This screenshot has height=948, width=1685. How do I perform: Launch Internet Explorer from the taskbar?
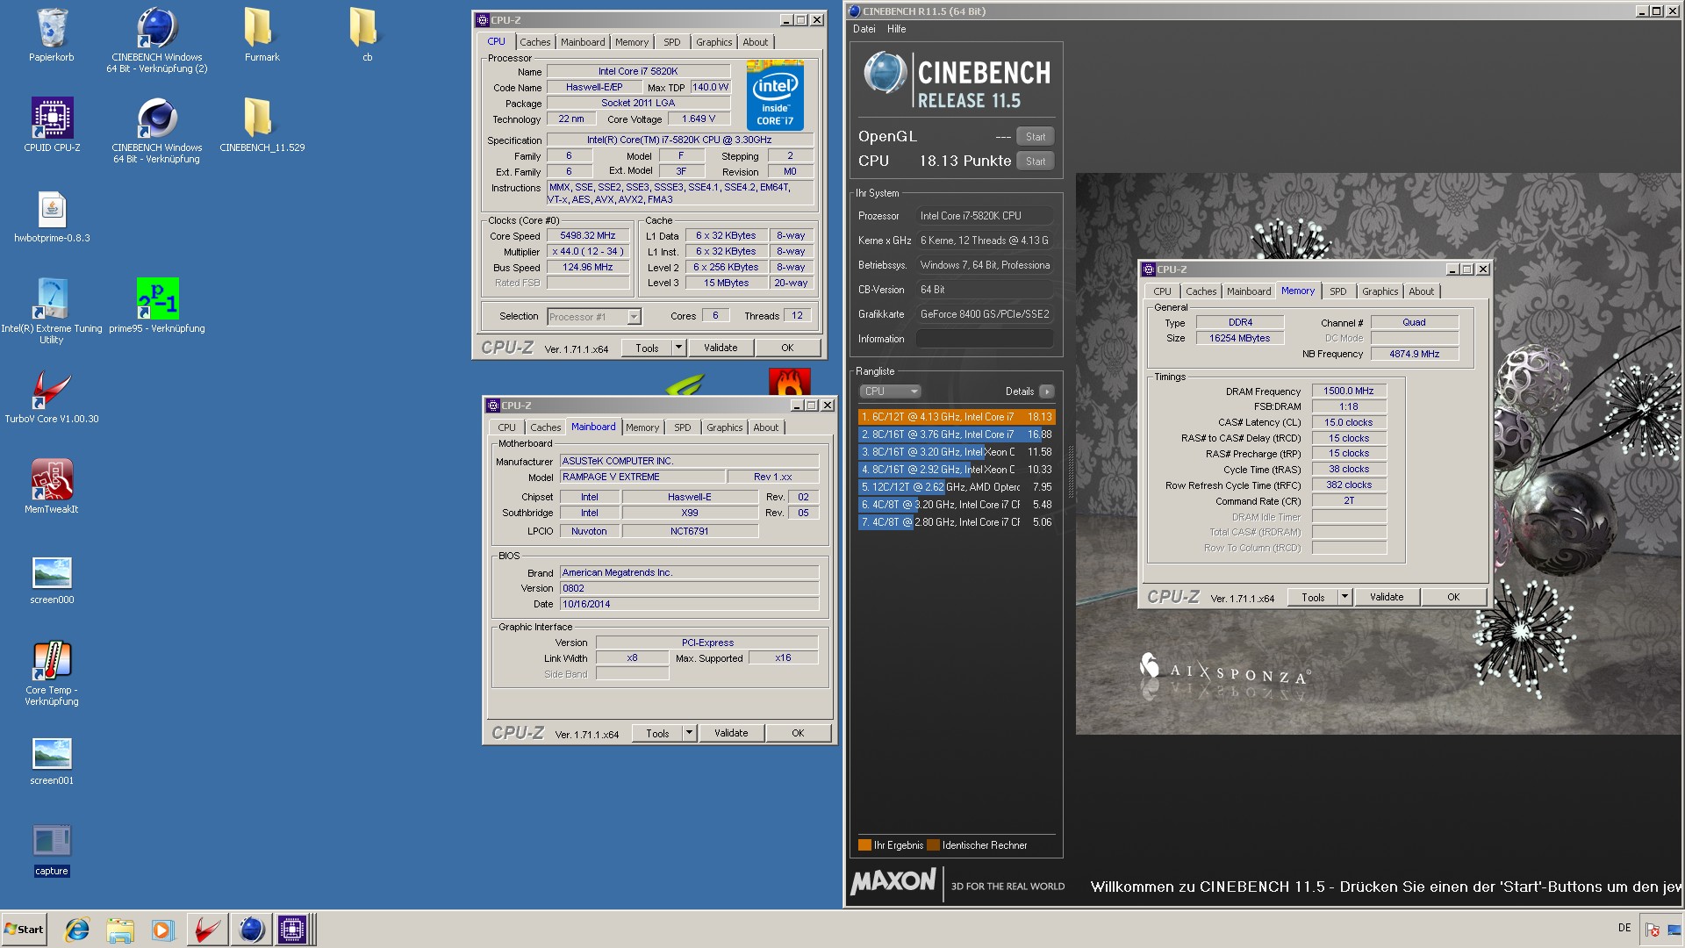pos(77,929)
